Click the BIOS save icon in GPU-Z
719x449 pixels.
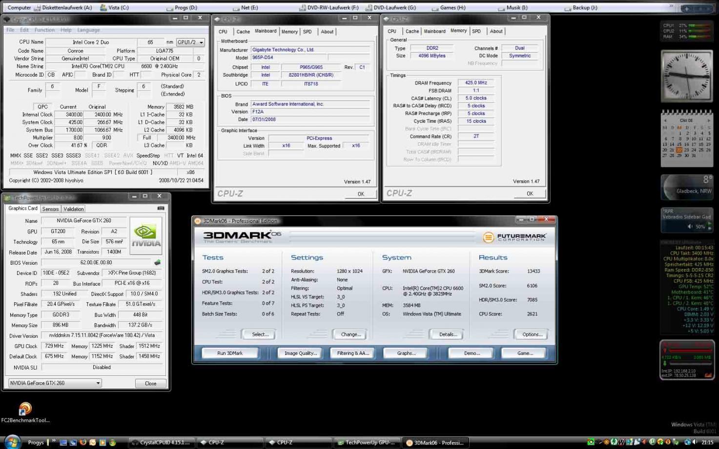tap(158, 262)
